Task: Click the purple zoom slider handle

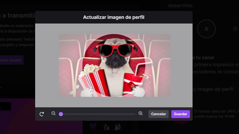Action: (61, 114)
